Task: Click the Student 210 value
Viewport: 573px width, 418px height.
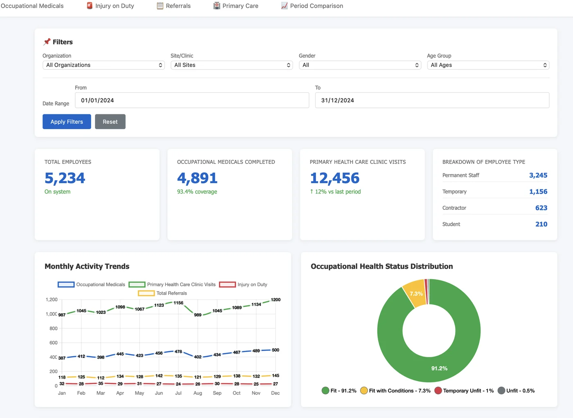Action: (x=541, y=224)
